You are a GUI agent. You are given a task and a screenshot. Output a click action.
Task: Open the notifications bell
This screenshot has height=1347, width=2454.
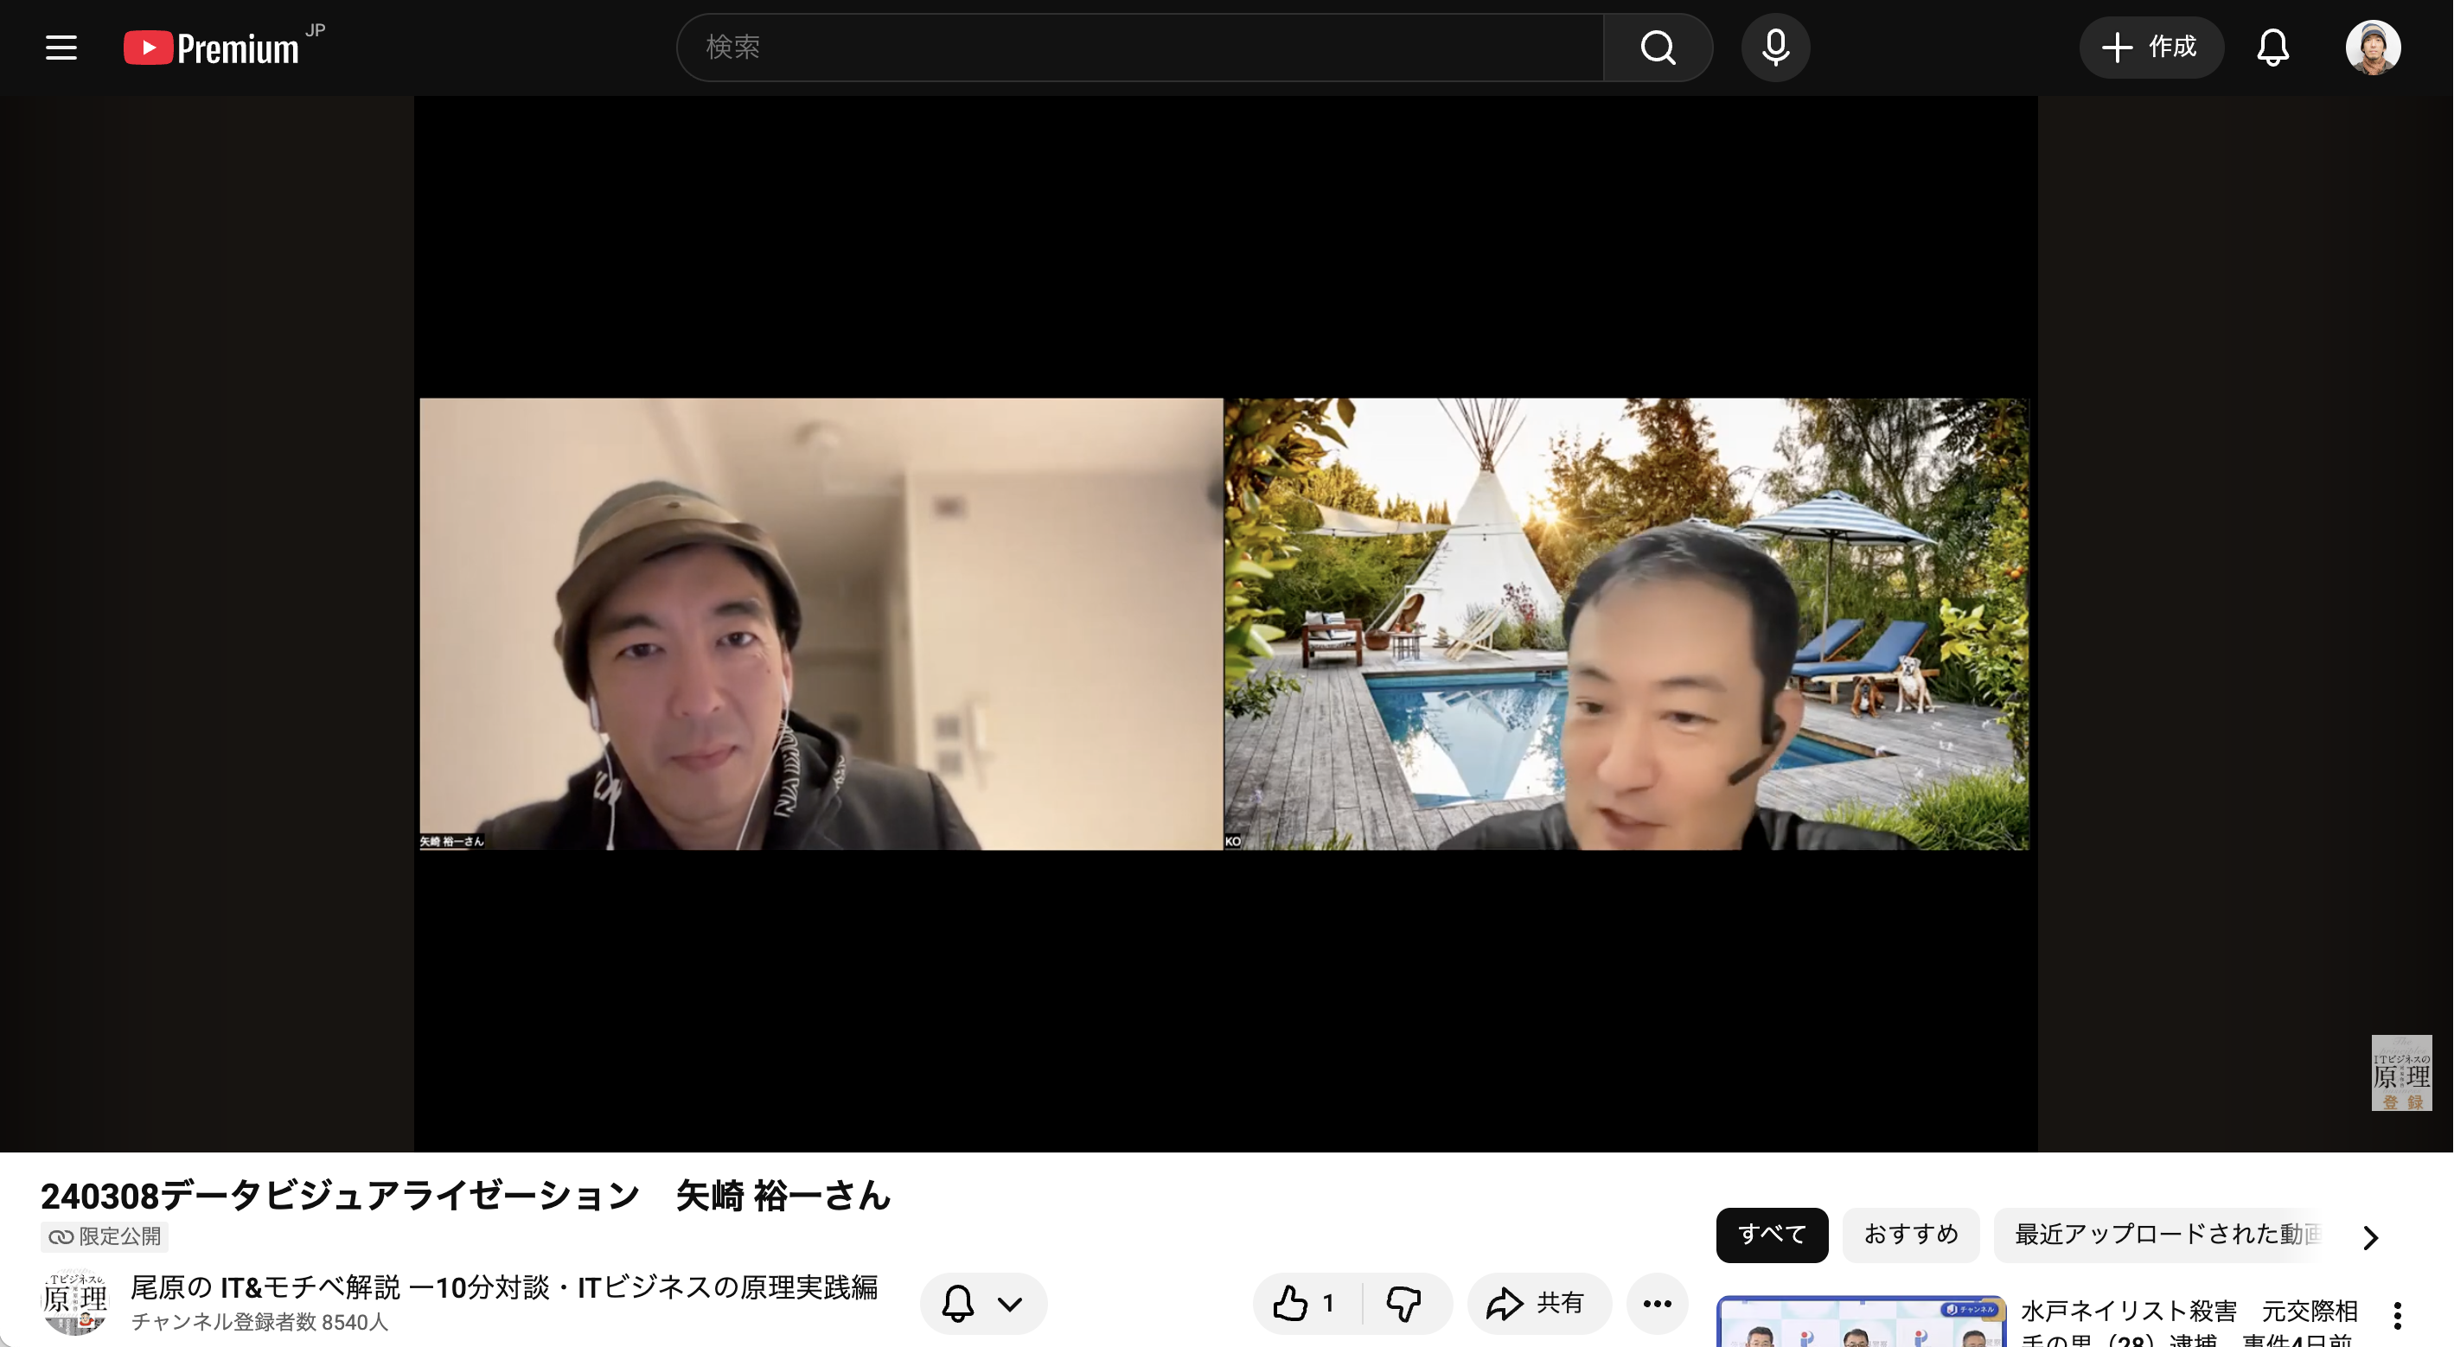(2273, 48)
